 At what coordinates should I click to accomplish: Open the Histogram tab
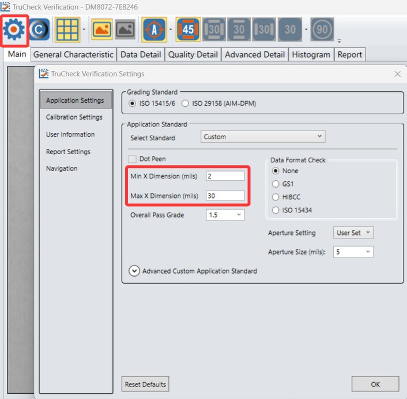(311, 55)
